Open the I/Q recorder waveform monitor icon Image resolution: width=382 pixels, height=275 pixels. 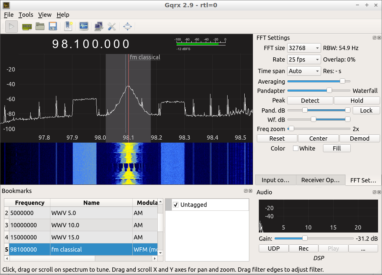coord(84,26)
